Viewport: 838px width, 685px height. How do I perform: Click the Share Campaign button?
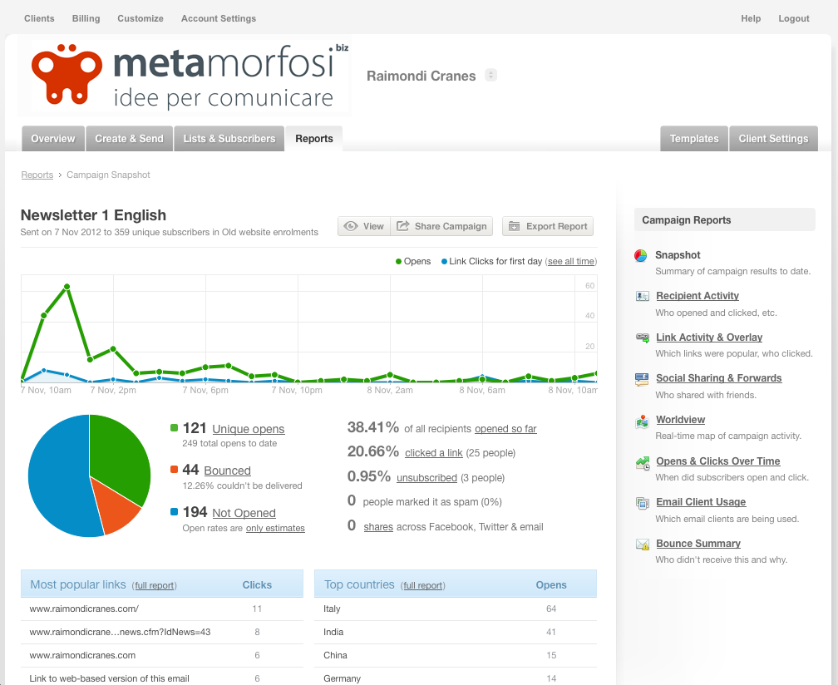442,226
